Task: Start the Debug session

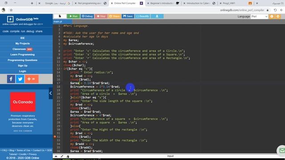Action: [87, 16]
